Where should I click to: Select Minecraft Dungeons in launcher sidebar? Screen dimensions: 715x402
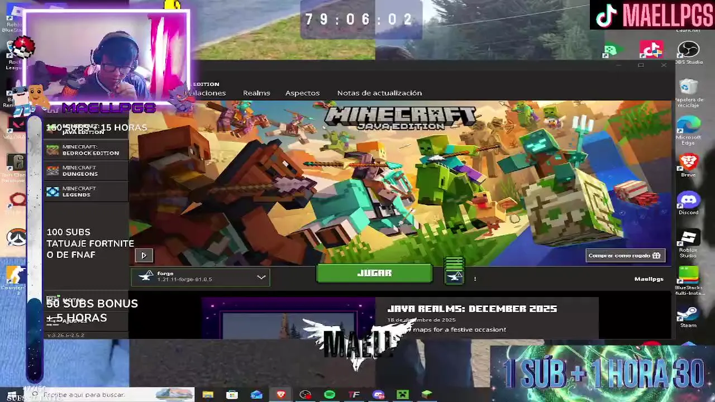pos(86,171)
